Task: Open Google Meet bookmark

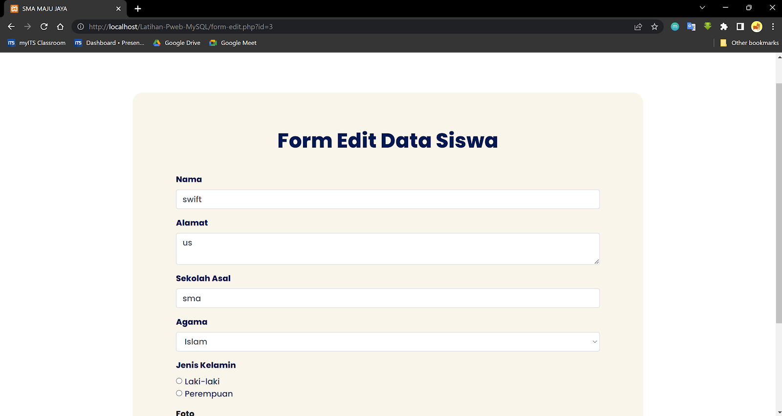Action: [233, 43]
